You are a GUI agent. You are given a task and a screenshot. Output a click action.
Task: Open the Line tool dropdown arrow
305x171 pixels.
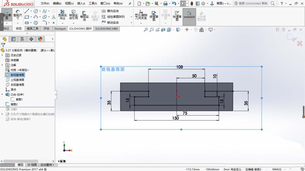pos(31,11)
